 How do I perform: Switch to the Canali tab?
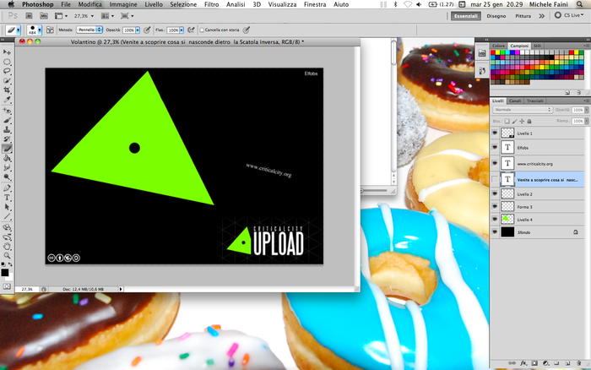(x=515, y=101)
